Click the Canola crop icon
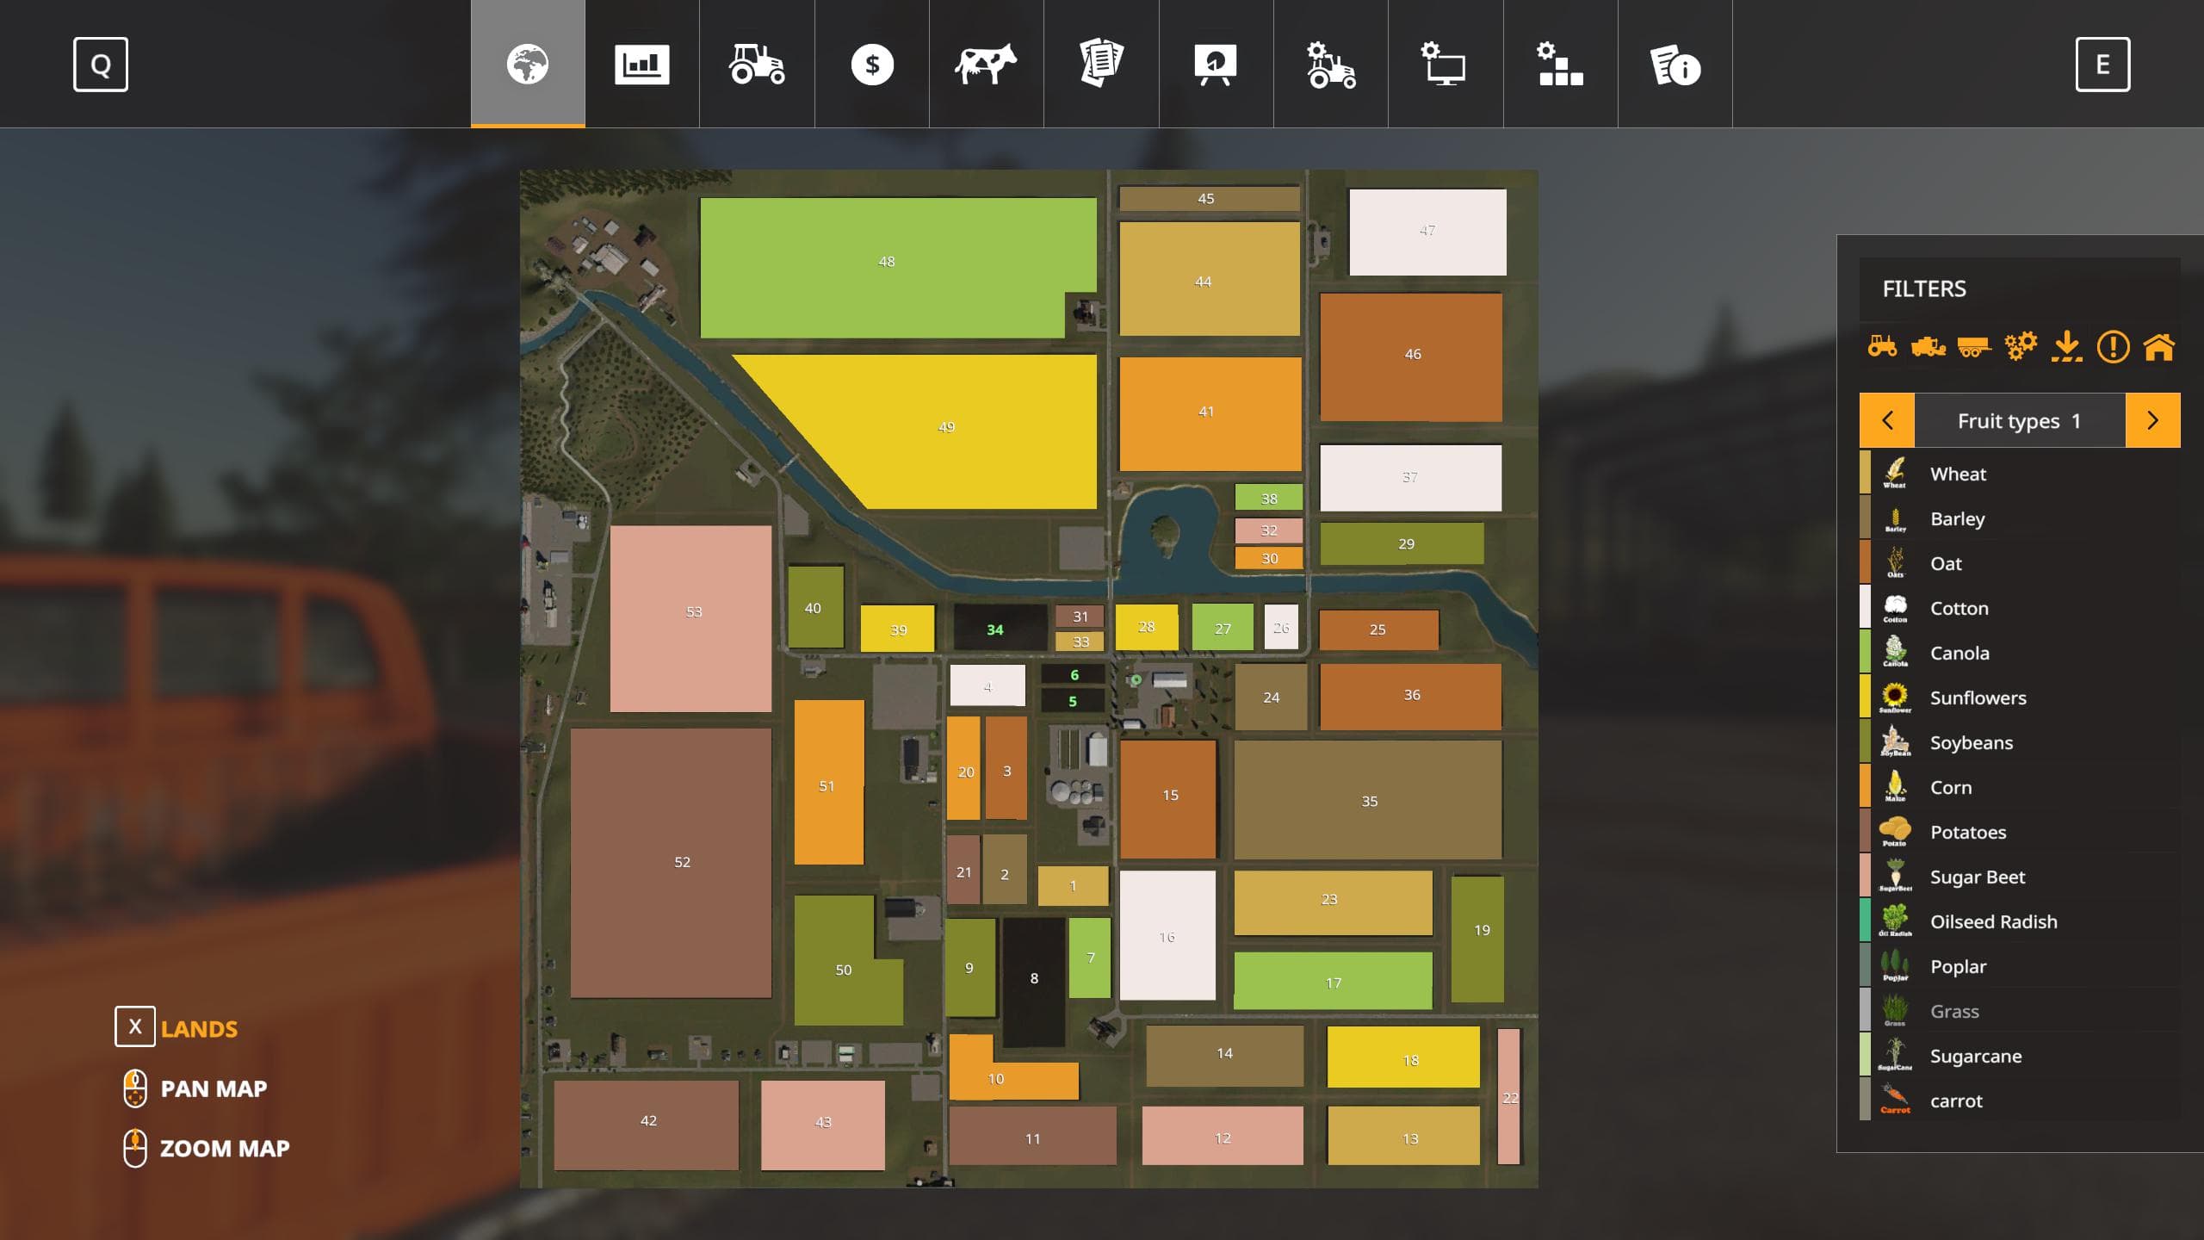The height and width of the screenshot is (1240, 2204). [1895, 653]
